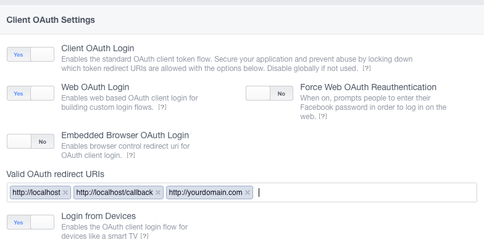The height and width of the screenshot is (248, 484).
Task: Select the http://localhost URI tag
Action: point(36,192)
